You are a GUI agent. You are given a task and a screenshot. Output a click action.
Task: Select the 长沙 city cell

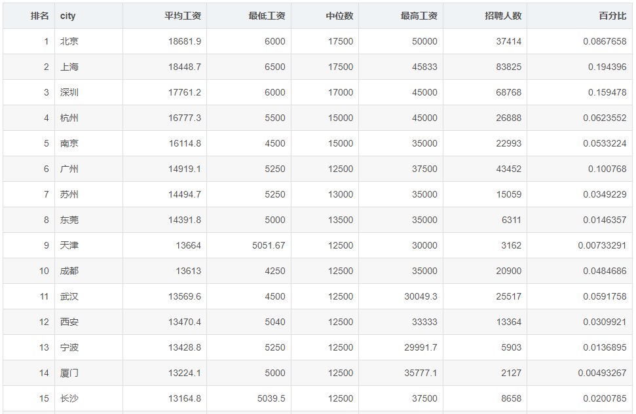(x=89, y=398)
